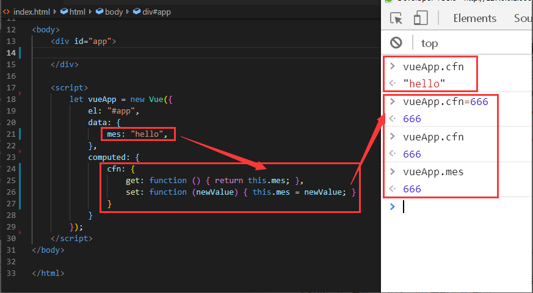Click the <div id="app"> line
The width and height of the screenshot is (533, 293).
[x=83, y=41]
